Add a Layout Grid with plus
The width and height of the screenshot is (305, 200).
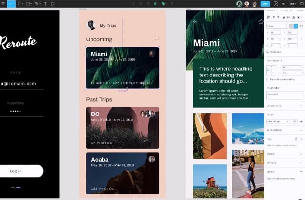pos(301,106)
